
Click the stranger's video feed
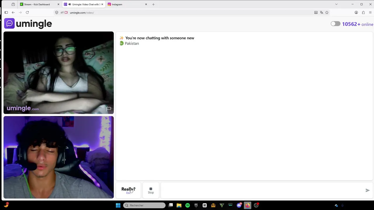click(x=58, y=73)
